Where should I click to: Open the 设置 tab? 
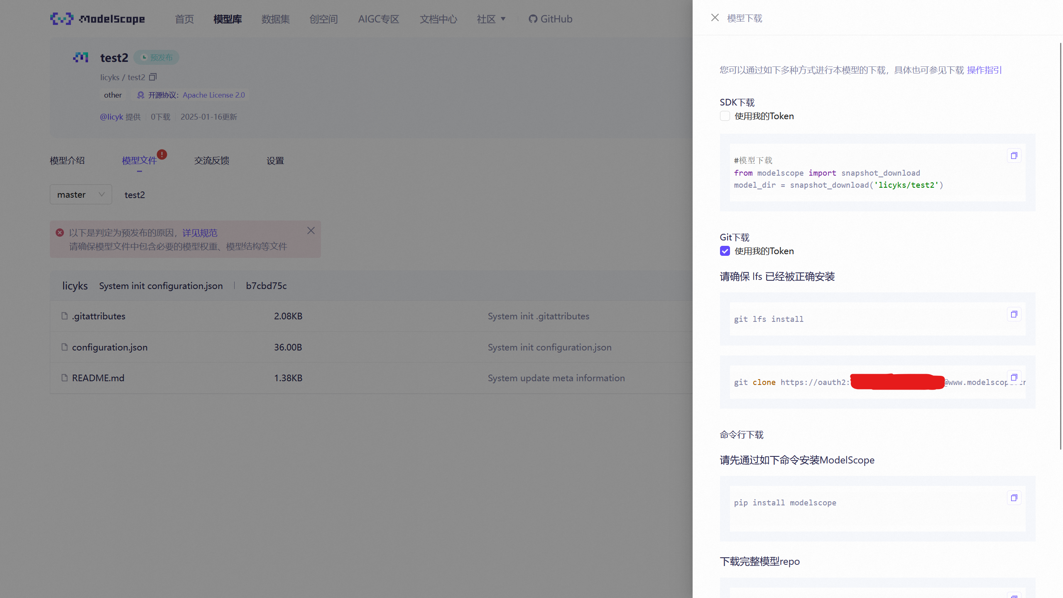coord(275,161)
